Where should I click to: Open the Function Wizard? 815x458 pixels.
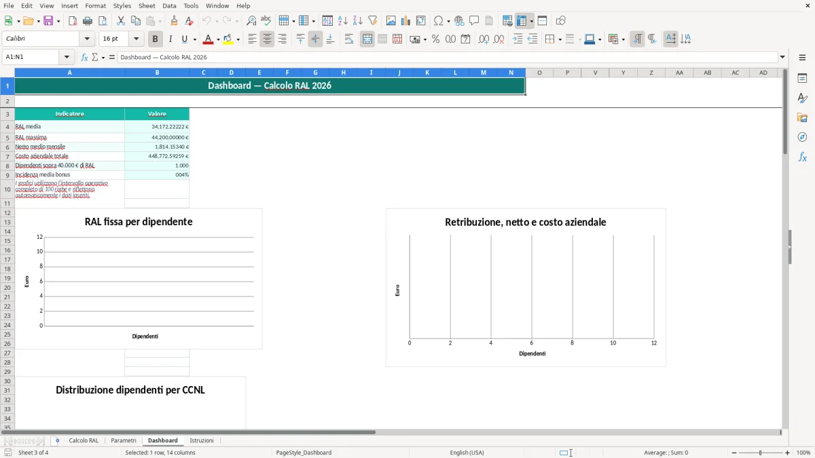[x=84, y=58]
